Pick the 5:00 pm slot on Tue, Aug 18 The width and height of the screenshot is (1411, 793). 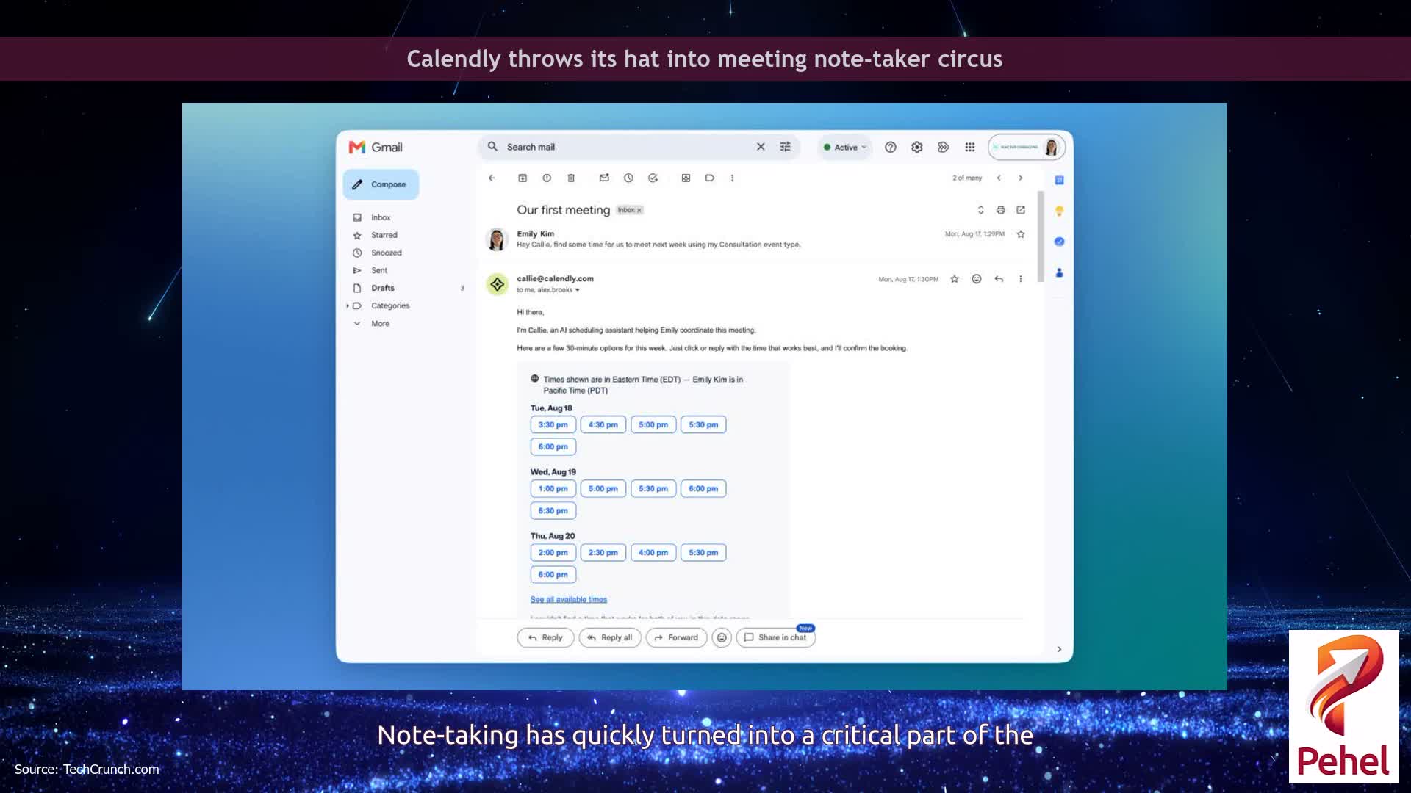point(653,424)
